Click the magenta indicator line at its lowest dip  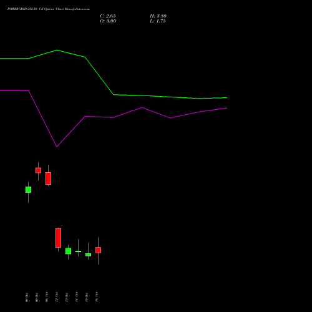pos(57,147)
